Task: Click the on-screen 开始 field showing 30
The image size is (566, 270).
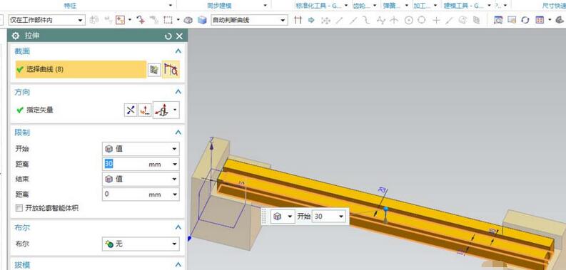Action: [325, 217]
